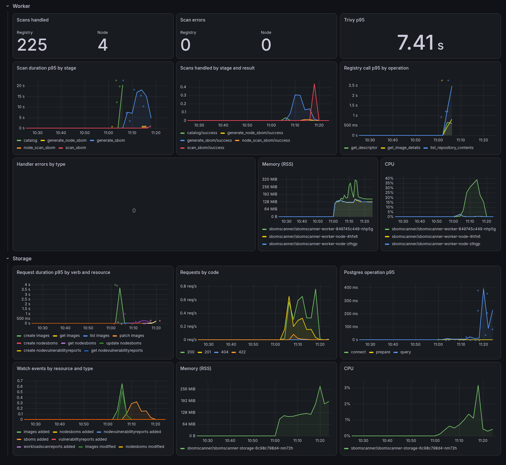
Task: Select the 200 status code legend entry
Action: tap(191, 352)
